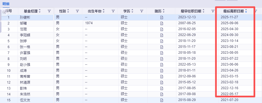Select fund manager 林清源
This screenshot has width=262, height=103.
tap(25, 82)
